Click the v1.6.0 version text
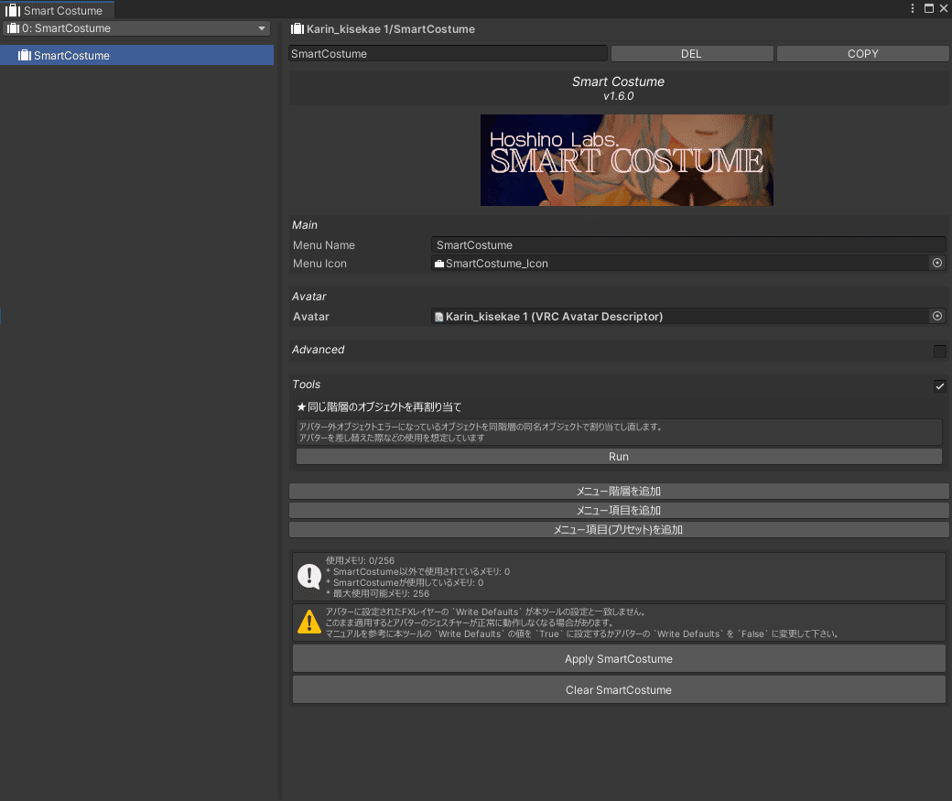 [618, 96]
